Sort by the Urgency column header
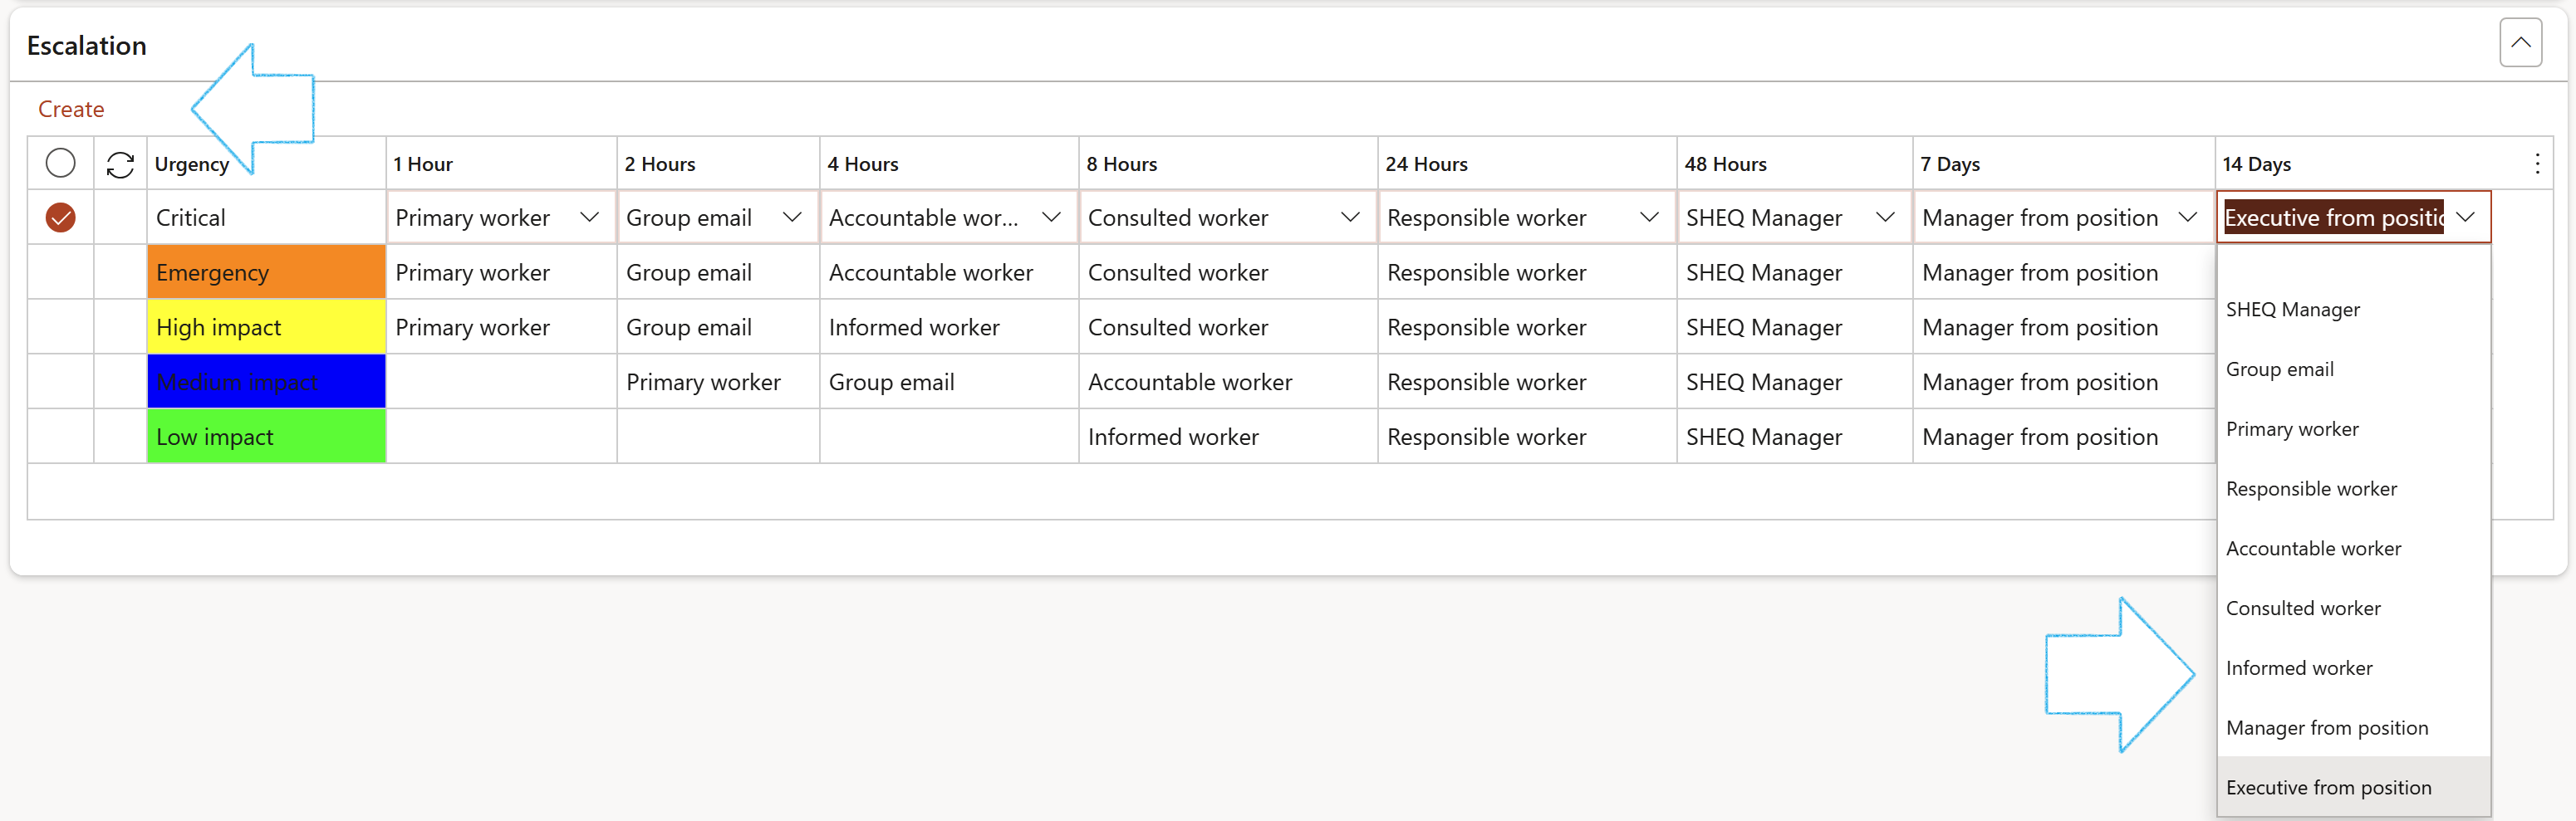The height and width of the screenshot is (821, 2576). [x=192, y=164]
